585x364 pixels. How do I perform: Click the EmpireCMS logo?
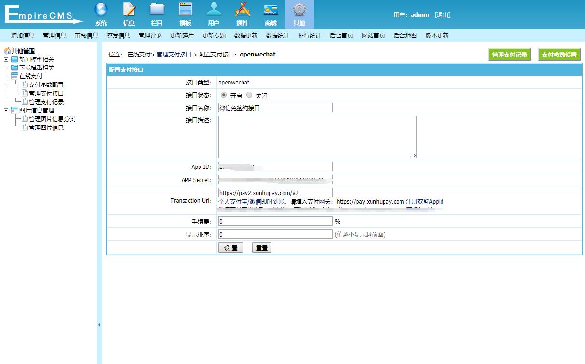coord(41,14)
